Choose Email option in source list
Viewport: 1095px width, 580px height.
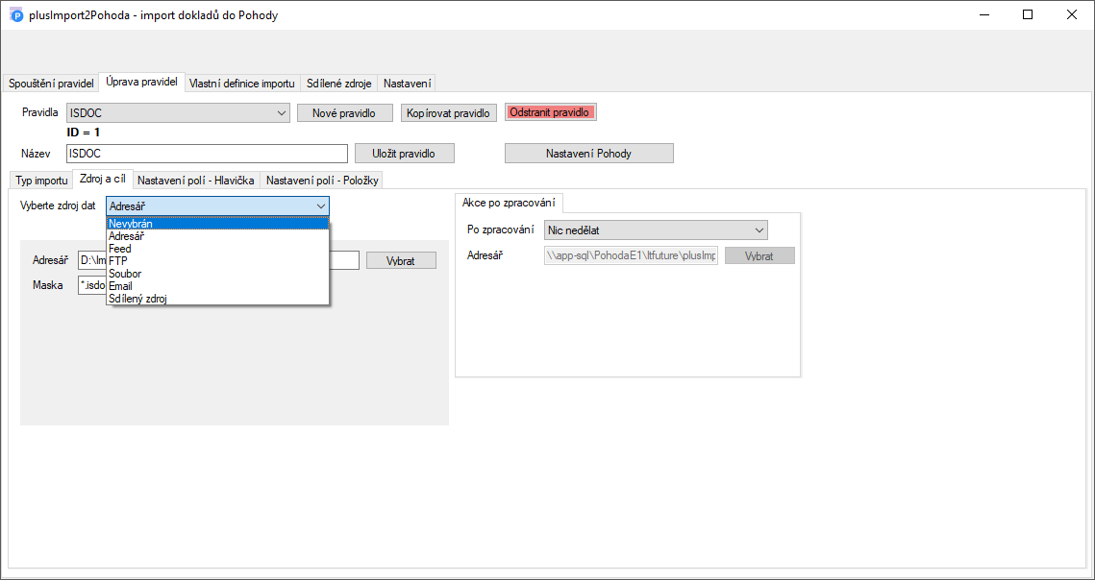[217, 286]
